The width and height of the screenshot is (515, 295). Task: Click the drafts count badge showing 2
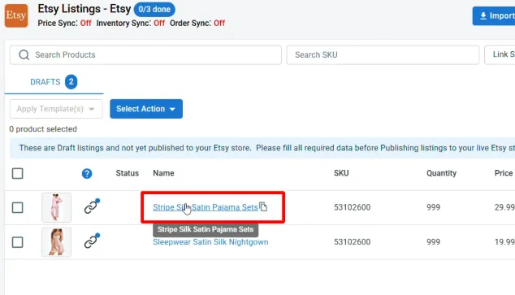(x=71, y=82)
